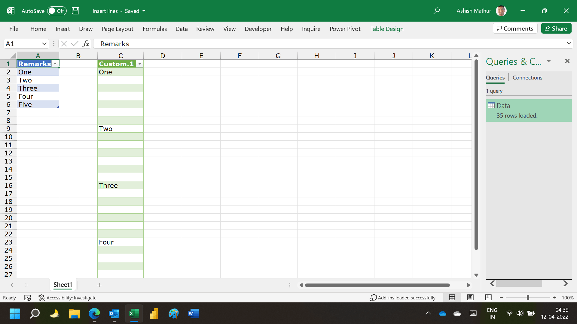Close the Queries & Connections pane

tap(567, 61)
